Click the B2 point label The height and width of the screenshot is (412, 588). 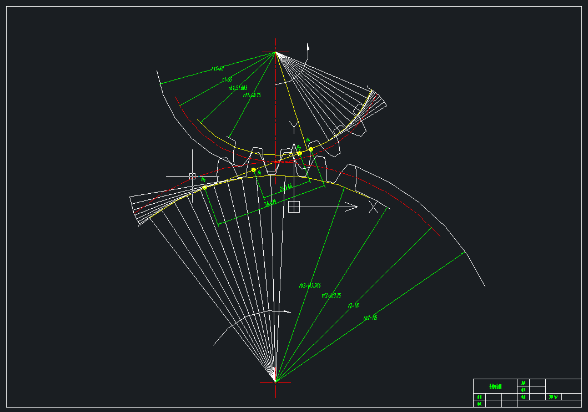pos(299,147)
